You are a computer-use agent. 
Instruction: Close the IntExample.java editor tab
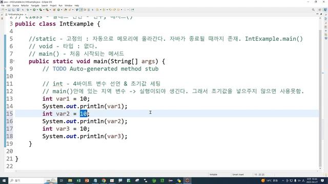26,14
